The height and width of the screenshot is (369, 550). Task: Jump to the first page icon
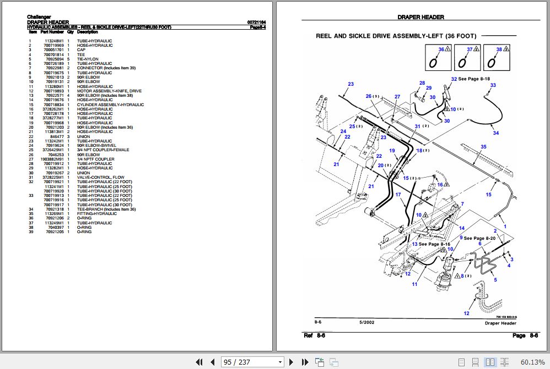pos(199,362)
